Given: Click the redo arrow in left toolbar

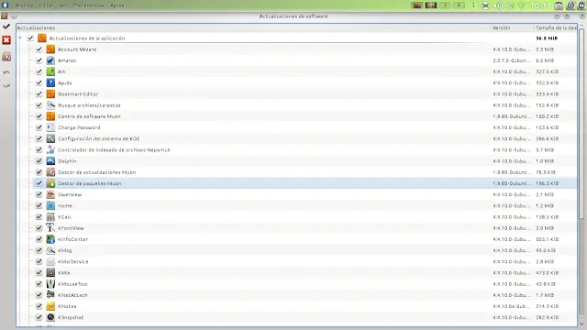Looking at the screenshot, I should point(6,85).
